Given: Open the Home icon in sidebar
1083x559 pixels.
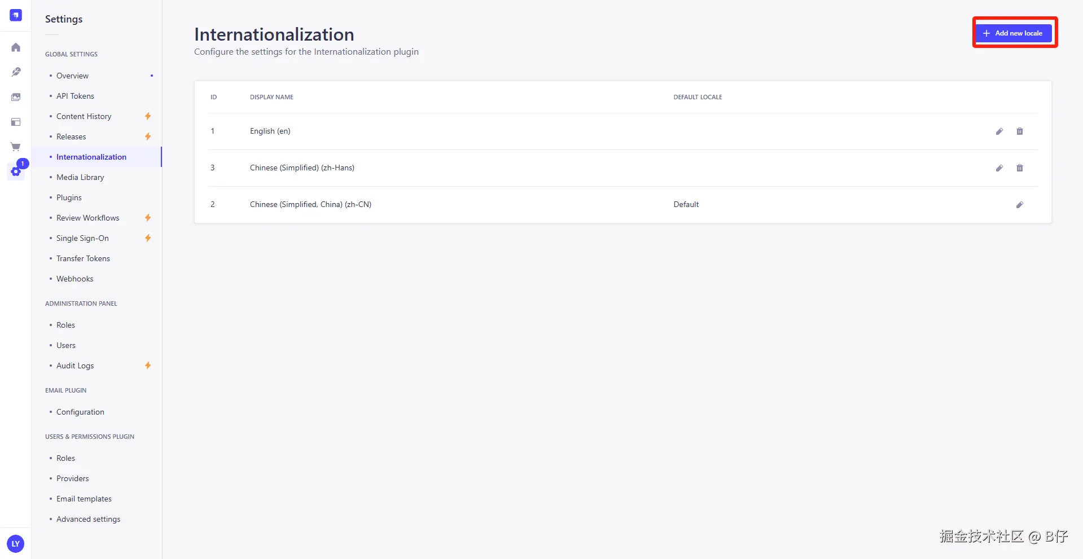Looking at the screenshot, I should (x=16, y=47).
